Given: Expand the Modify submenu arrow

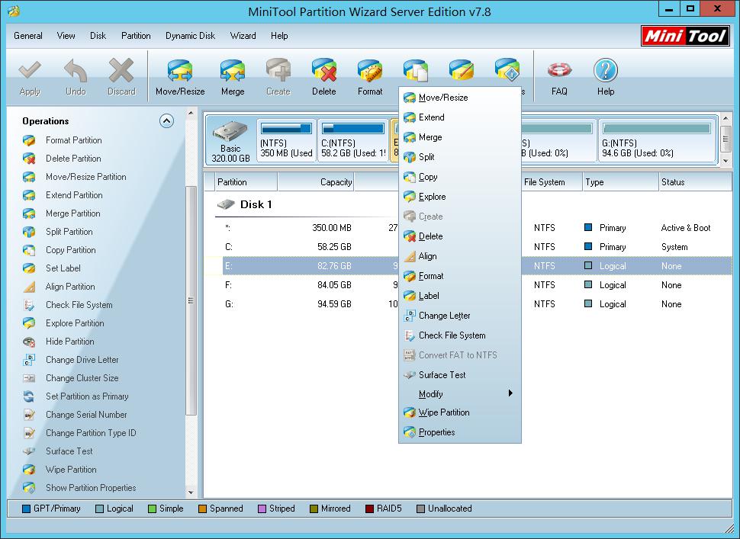Looking at the screenshot, I should click(510, 393).
